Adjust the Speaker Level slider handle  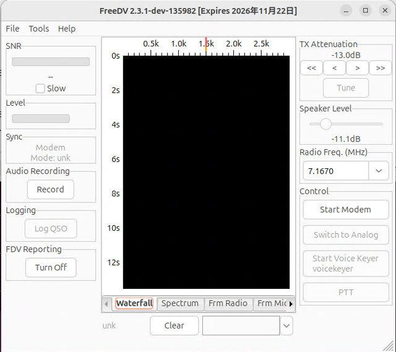[326, 124]
